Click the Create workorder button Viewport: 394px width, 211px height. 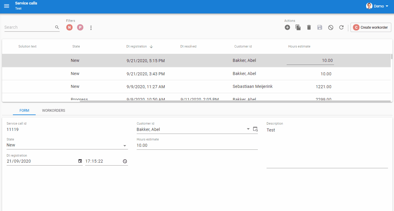pyautogui.click(x=371, y=27)
